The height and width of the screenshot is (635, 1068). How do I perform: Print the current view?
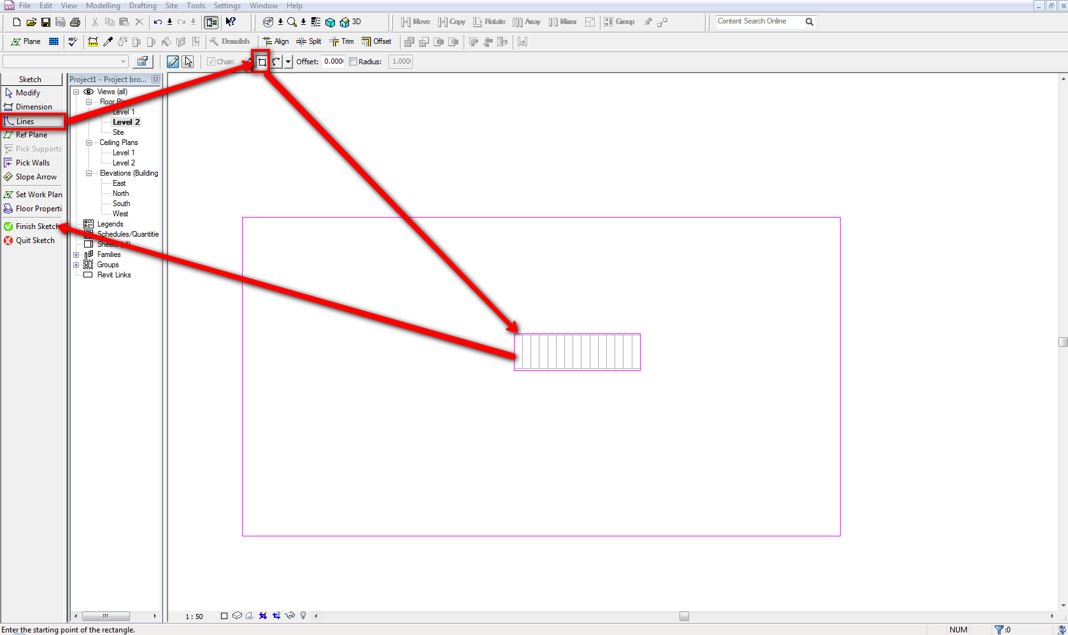pos(75,22)
